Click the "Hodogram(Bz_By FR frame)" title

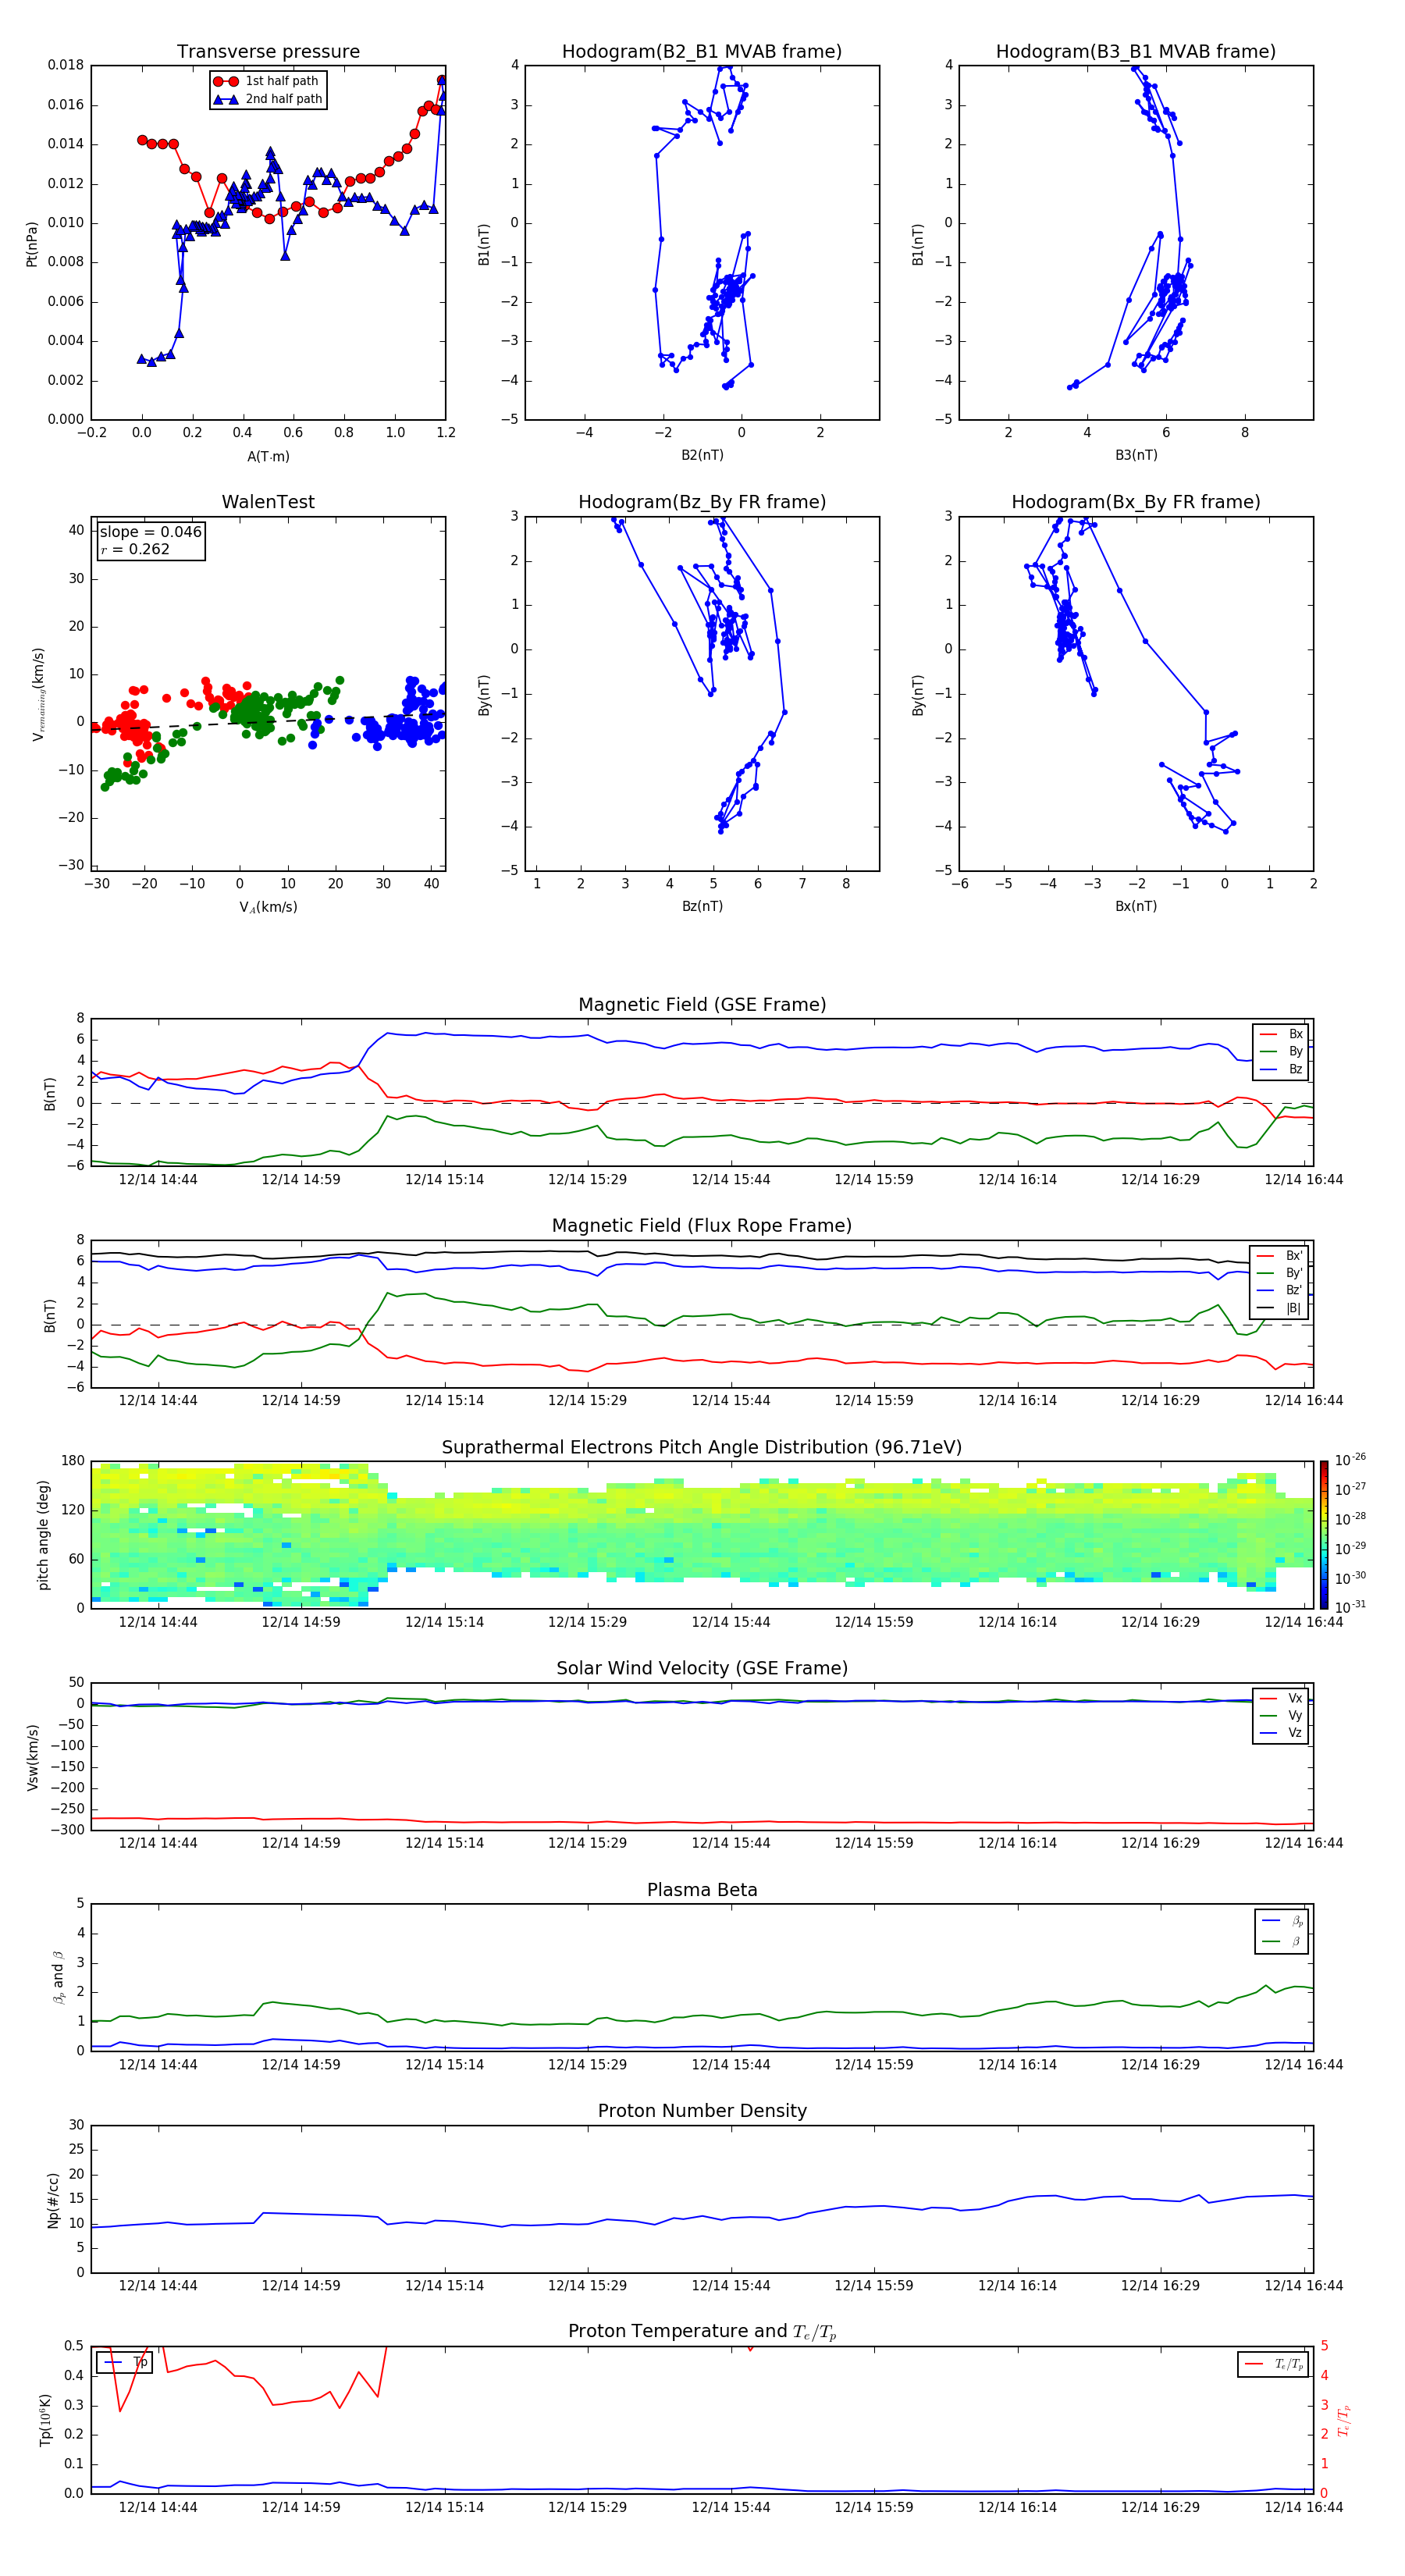click(702, 502)
